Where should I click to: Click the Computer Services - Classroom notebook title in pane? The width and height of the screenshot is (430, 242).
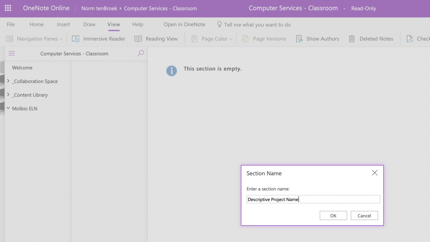(x=74, y=53)
